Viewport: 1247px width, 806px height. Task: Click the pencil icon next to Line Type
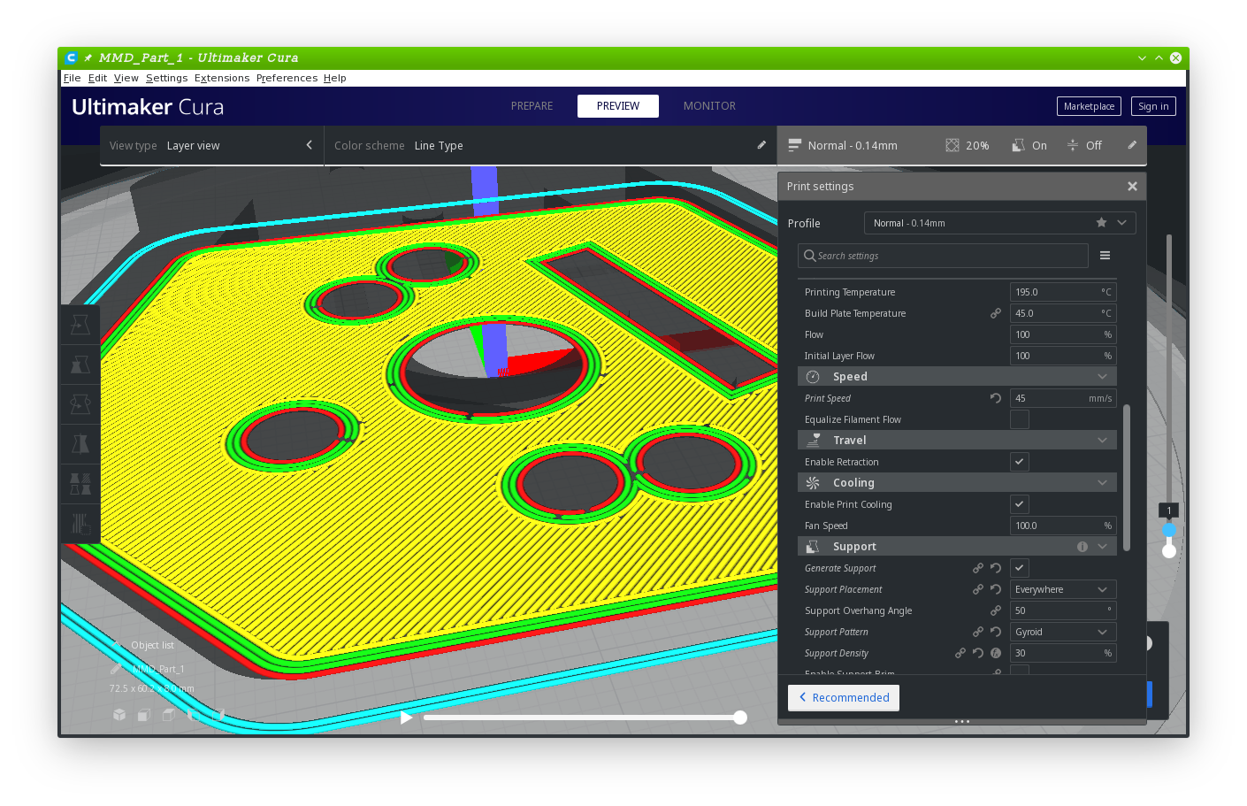coord(761,145)
